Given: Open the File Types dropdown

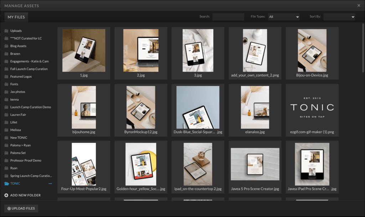Looking at the screenshot, I should coord(284,17).
